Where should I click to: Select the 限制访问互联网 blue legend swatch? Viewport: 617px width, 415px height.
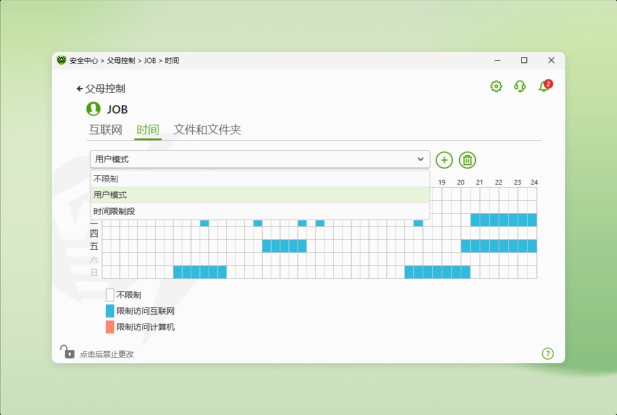(x=110, y=311)
